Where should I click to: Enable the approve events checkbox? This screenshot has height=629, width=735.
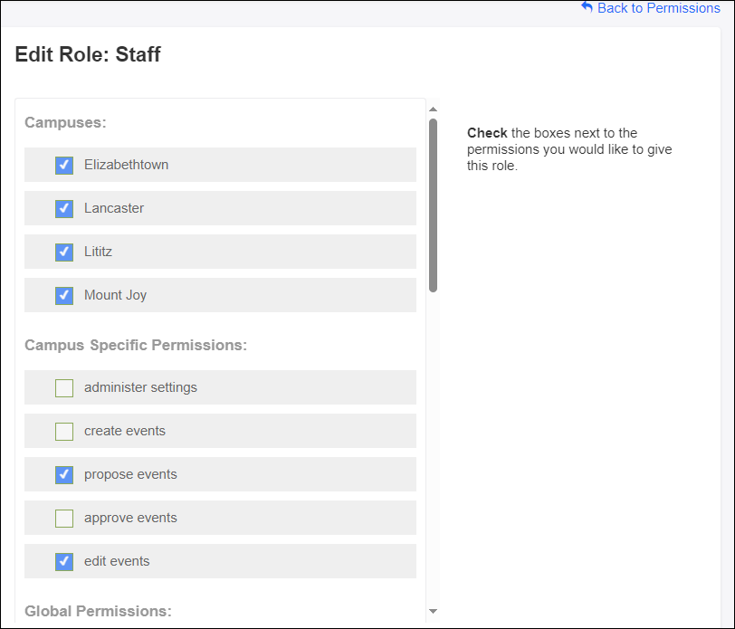pos(64,518)
